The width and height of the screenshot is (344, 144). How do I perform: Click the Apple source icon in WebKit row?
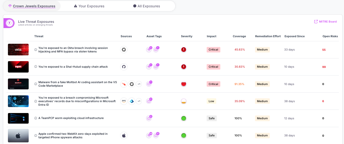pyautogui.click(x=124, y=135)
